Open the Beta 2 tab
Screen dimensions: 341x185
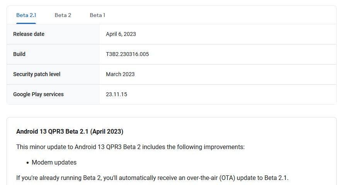63,15
